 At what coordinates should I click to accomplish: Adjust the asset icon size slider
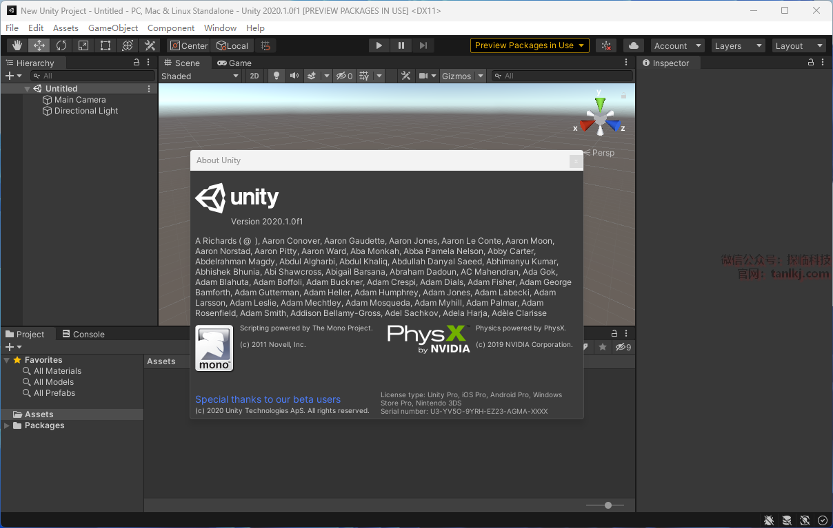coord(608,505)
